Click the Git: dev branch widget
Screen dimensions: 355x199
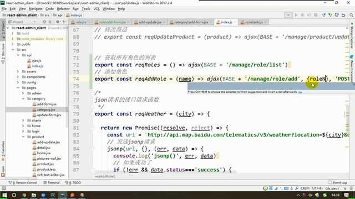[332, 188]
